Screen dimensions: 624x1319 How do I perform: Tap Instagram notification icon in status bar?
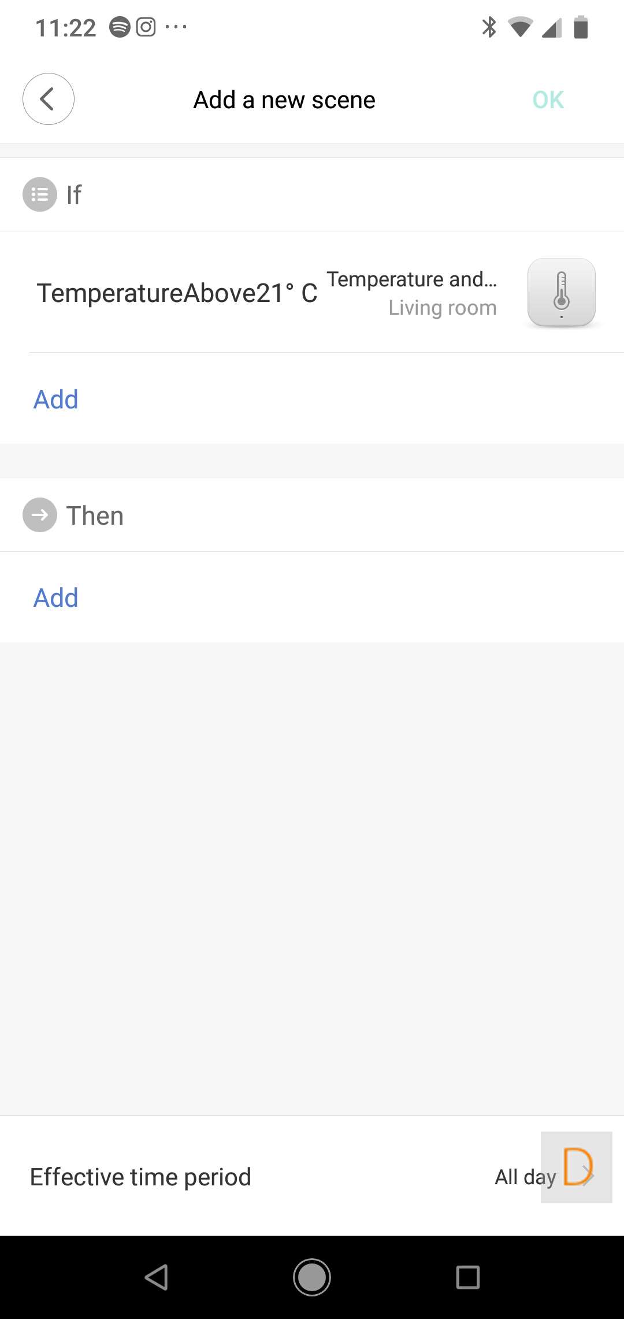146,27
